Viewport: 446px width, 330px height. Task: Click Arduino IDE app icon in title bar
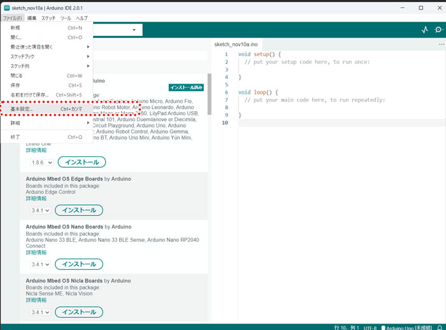point(6,8)
